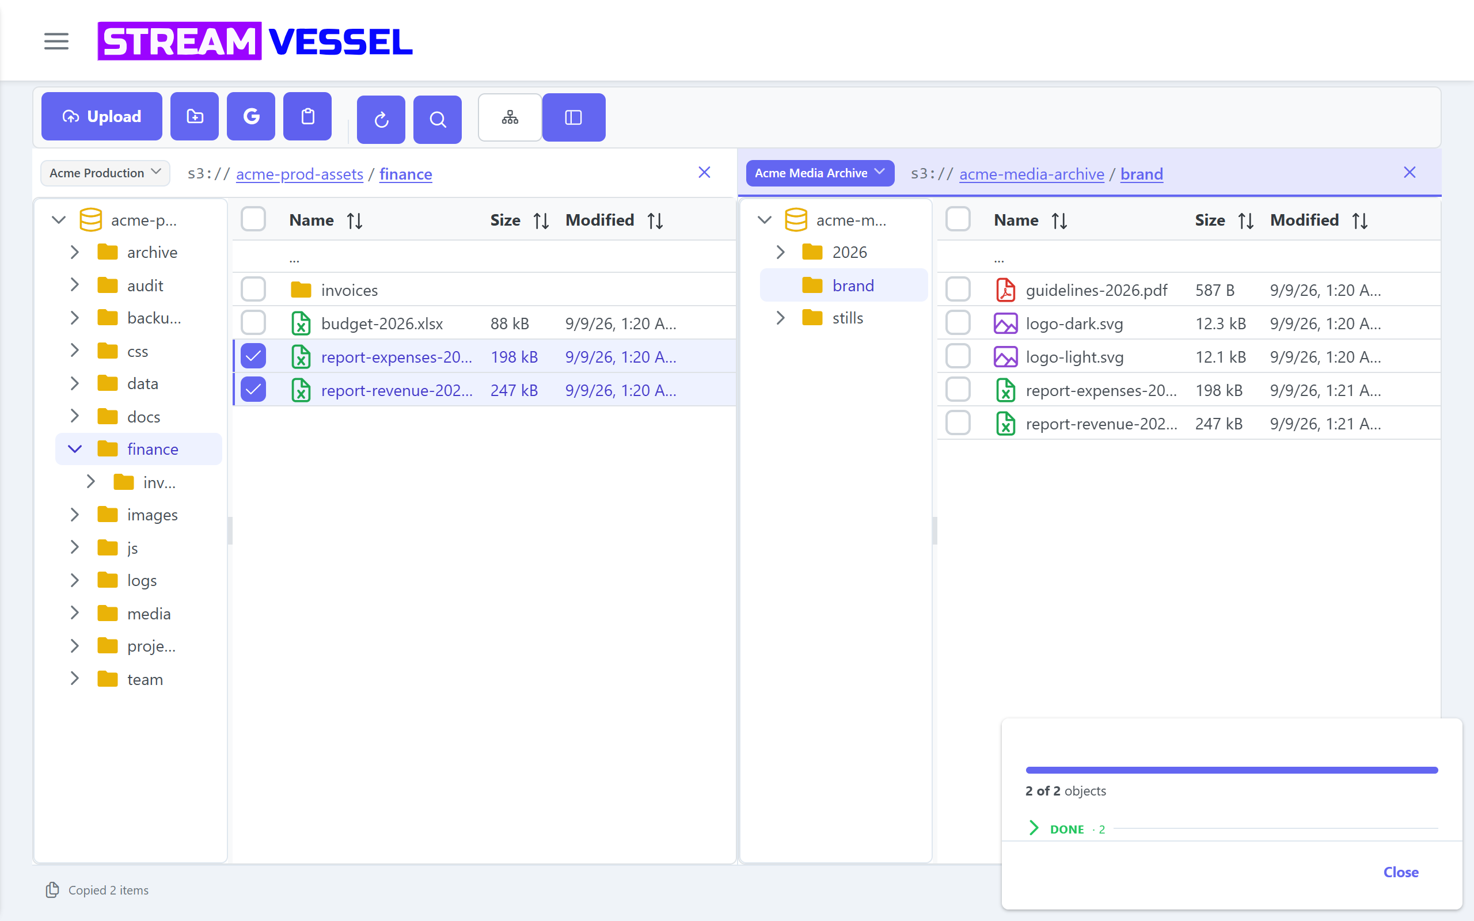Expand the stills folder in right tree
Image resolution: width=1474 pixels, height=921 pixels.
click(x=780, y=318)
